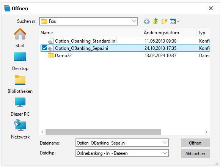Select the Option_Obanking_Standard.ini file
This screenshot has height=167, width=220.
click(86, 41)
